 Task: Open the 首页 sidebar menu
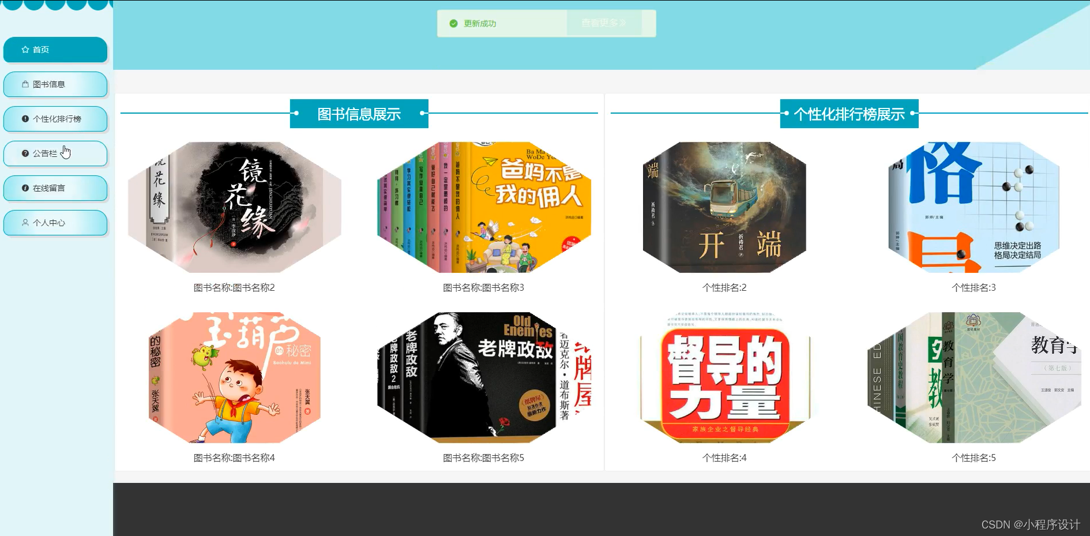(x=55, y=50)
